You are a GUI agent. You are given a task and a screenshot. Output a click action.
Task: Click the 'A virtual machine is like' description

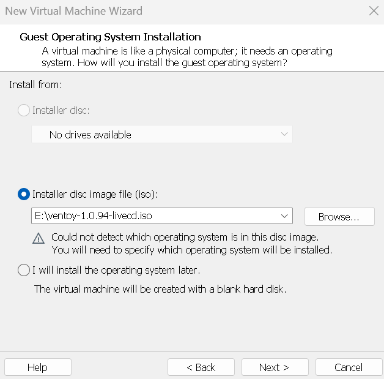tap(186, 51)
